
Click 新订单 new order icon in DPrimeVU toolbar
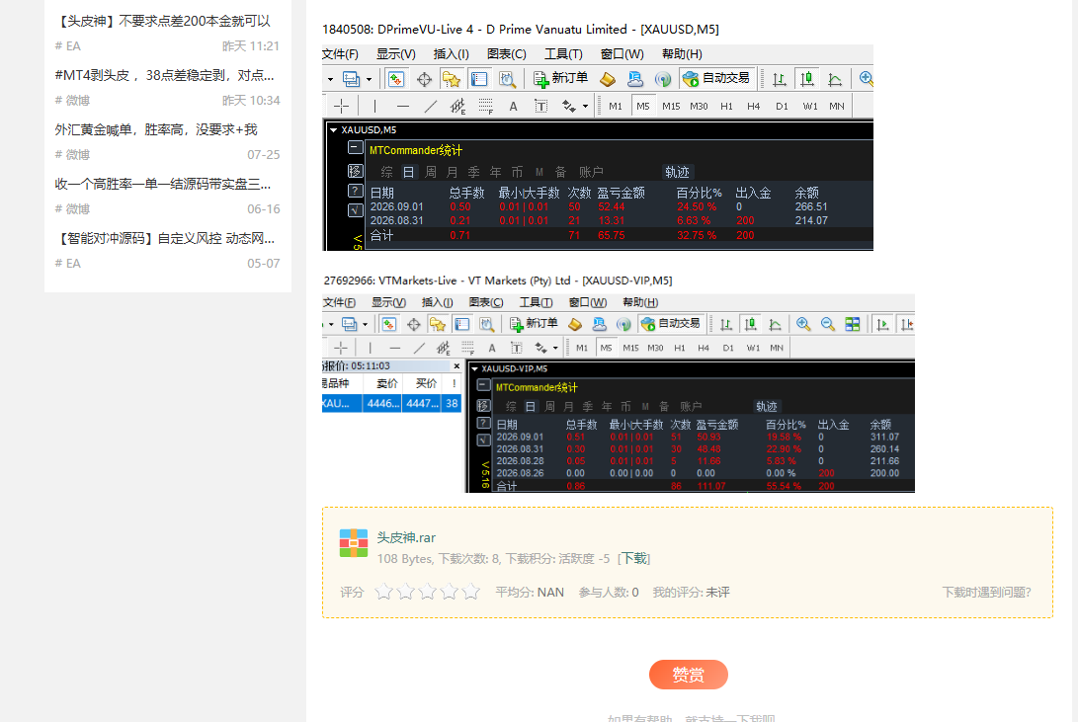560,78
